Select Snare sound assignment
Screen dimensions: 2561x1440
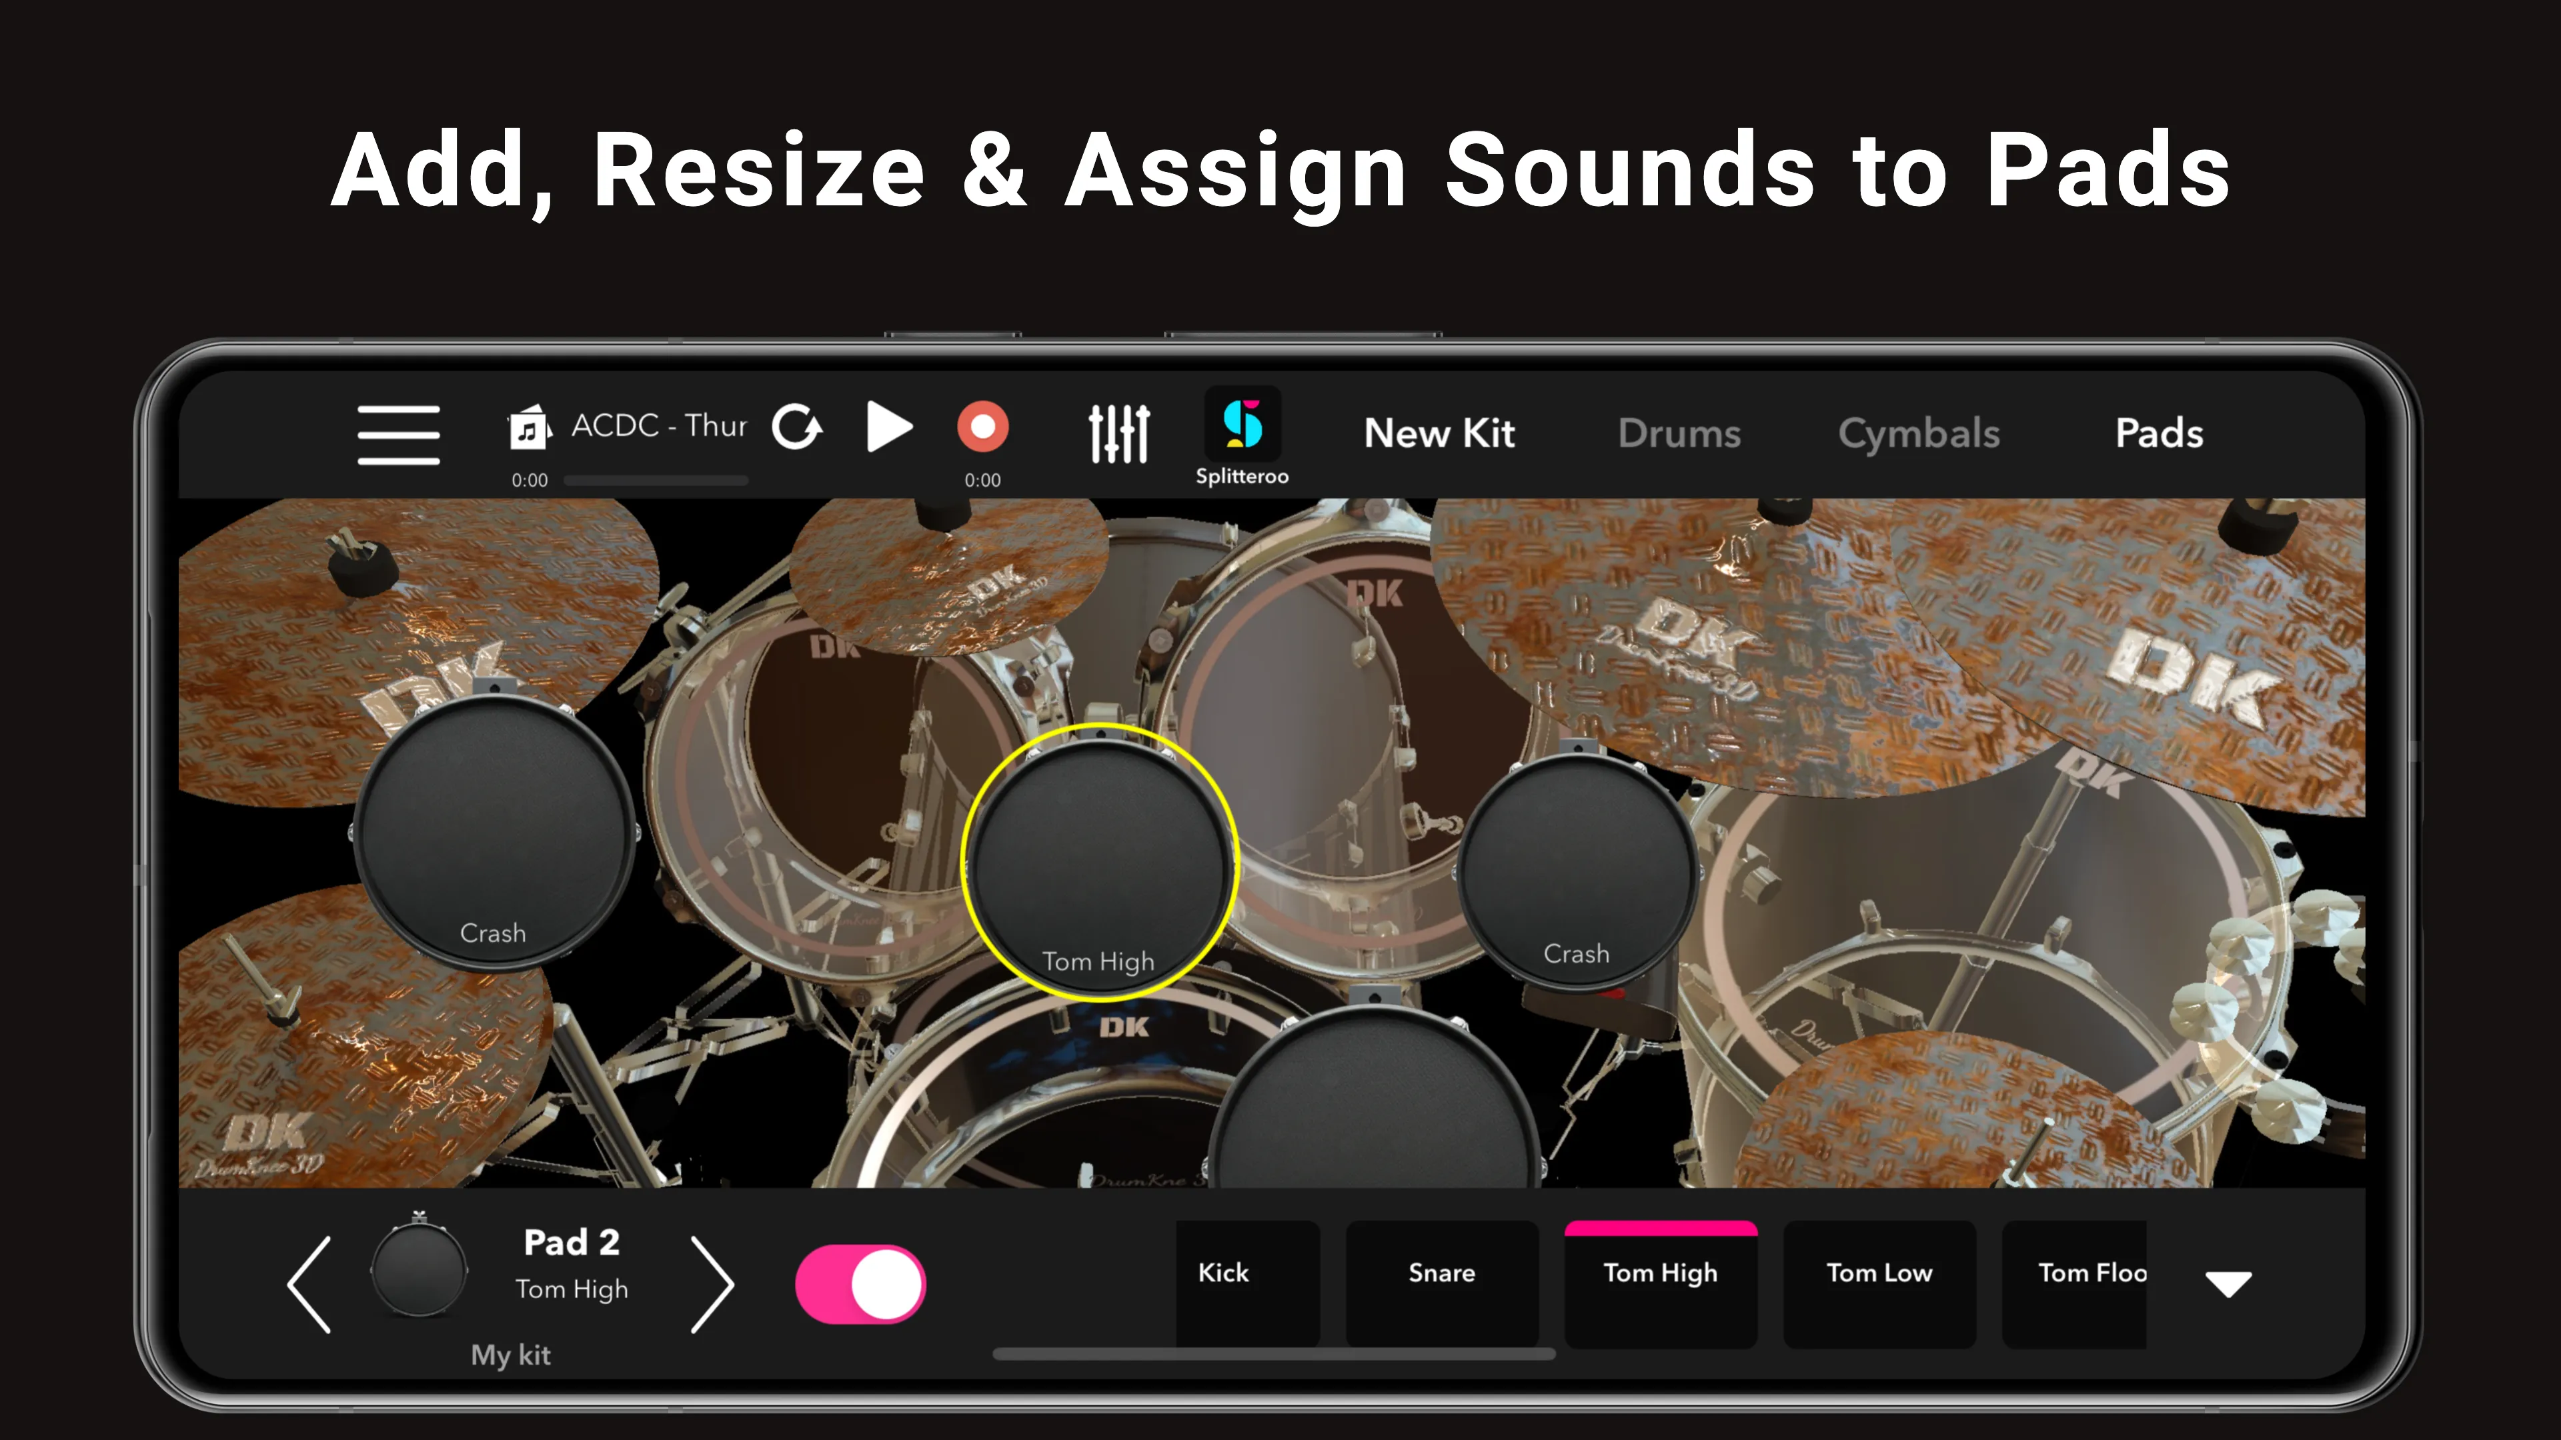click(1443, 1271)
